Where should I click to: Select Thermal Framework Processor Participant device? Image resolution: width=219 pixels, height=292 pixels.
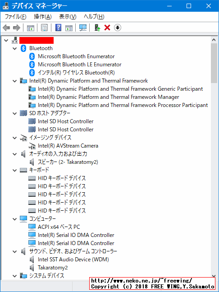pyautogui.click(x=123, y=105)
